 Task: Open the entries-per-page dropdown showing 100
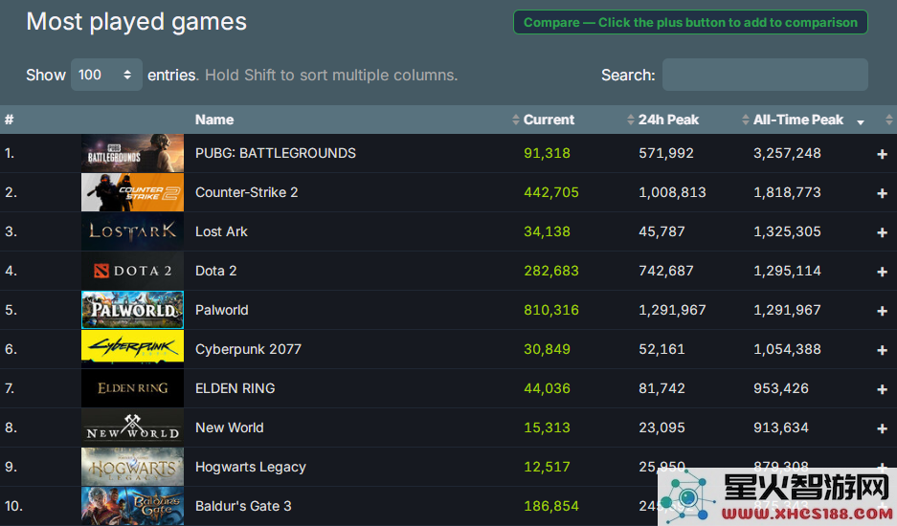click(x=106, y=75)
